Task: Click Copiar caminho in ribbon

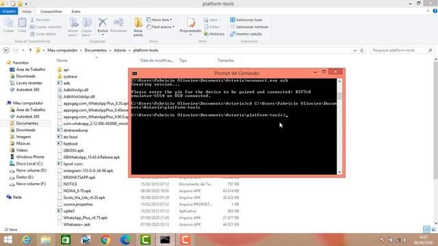Action: coord(46,27)
